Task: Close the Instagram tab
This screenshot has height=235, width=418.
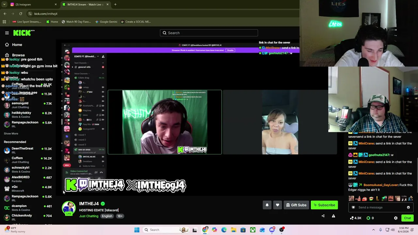Action: pos(56,5)
